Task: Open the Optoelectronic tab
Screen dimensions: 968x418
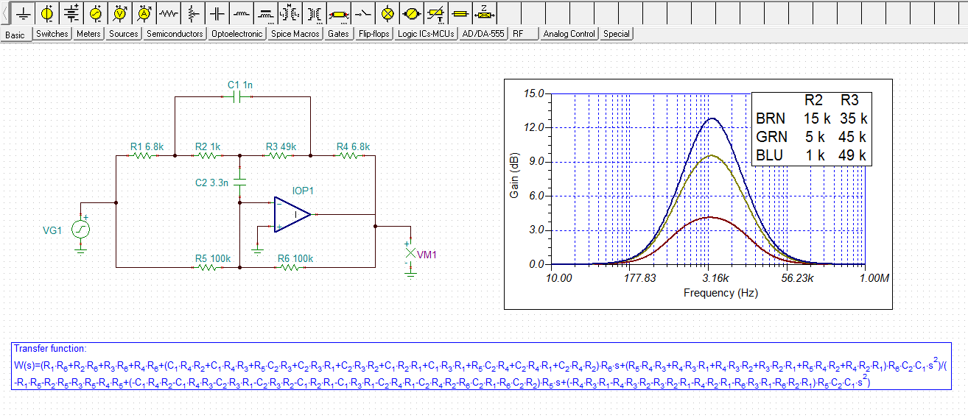Action: [238, 34]
